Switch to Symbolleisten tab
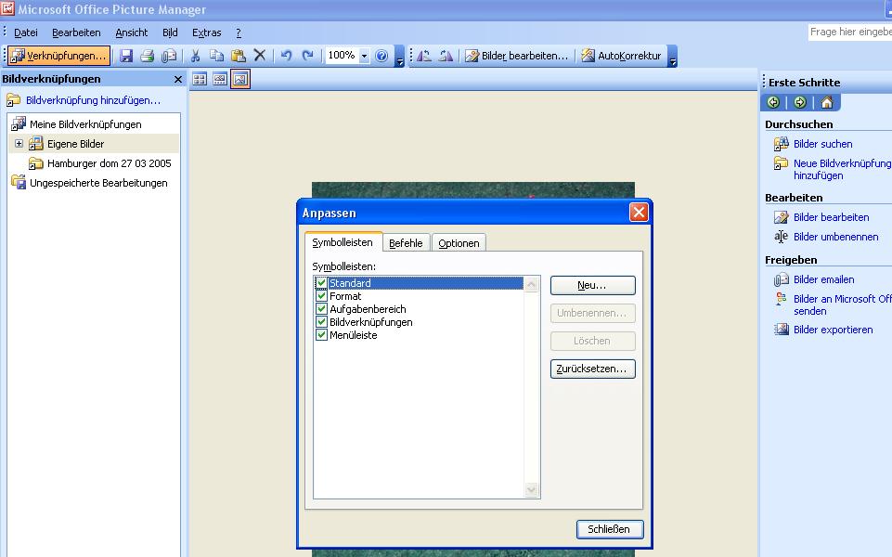 [343, 241]
